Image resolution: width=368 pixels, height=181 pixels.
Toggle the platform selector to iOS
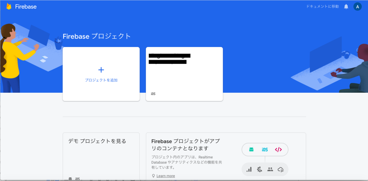(x=264, y=150)
